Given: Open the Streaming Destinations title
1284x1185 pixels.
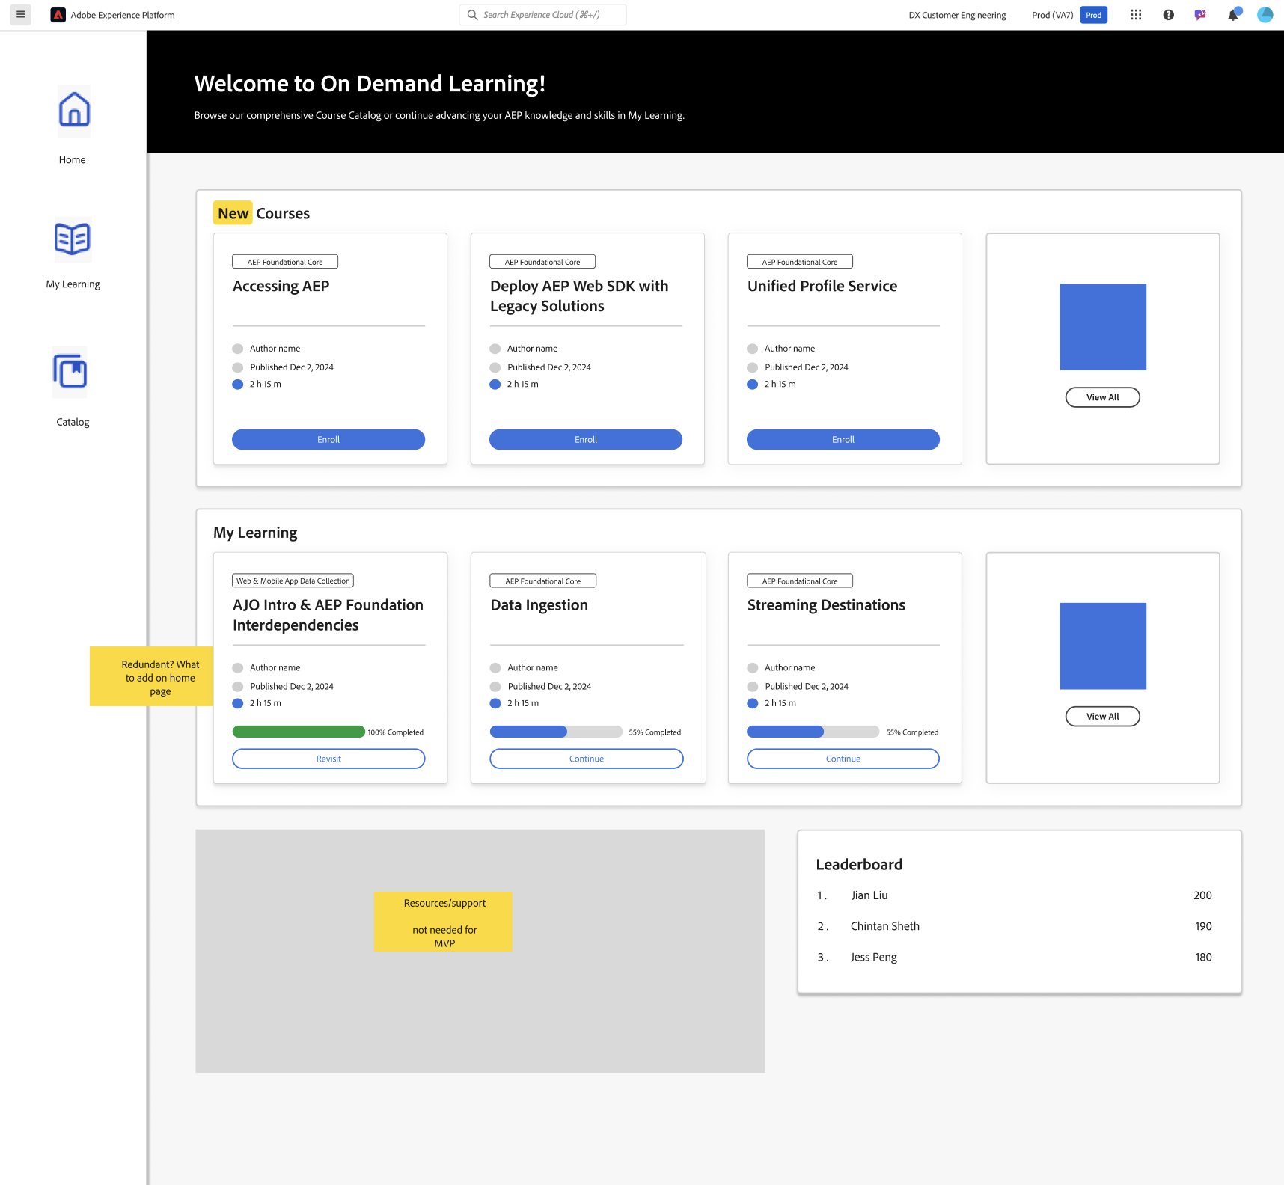Looking at the screenshot, I should click(x=826, y=605).
